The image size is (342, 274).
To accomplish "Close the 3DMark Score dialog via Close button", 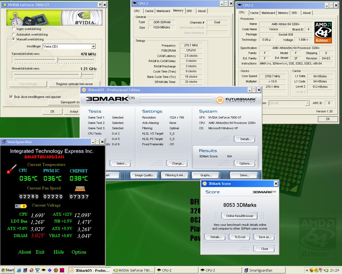I will click(265, 249).
